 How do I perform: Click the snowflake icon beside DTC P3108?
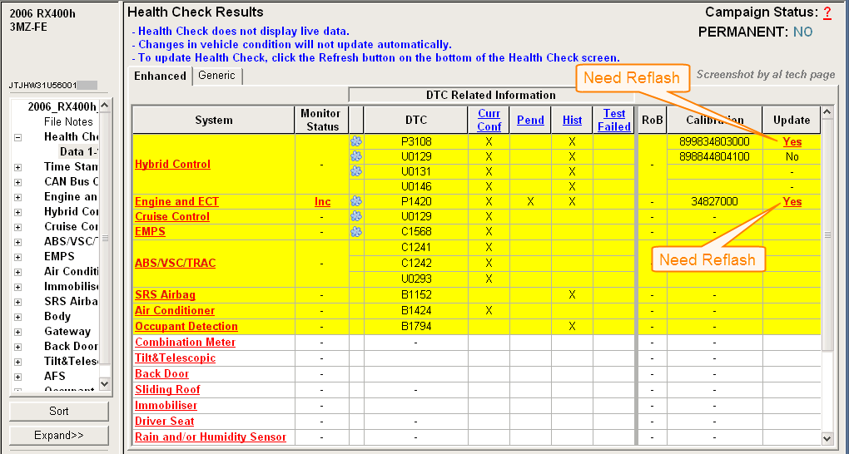tap(356, 142)
